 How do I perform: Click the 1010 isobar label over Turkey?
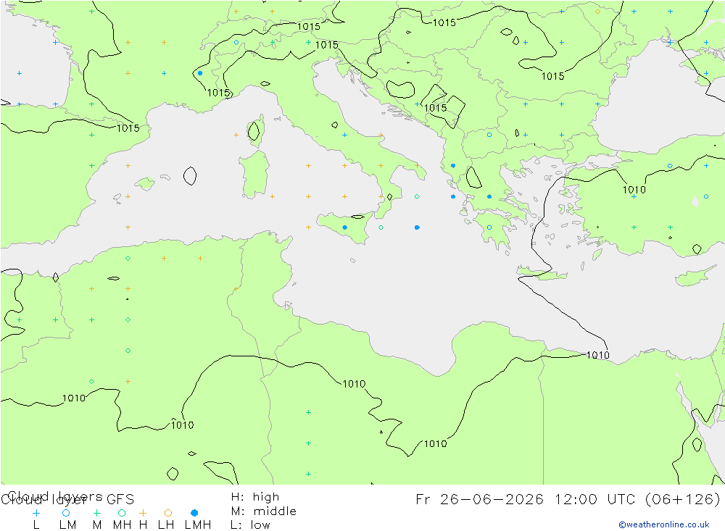634,190
